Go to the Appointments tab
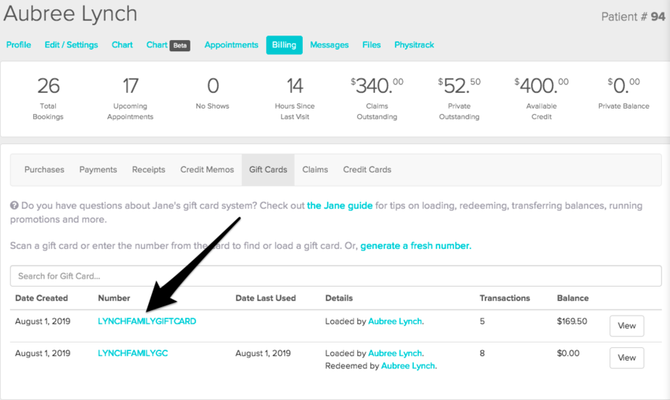The image size is (670, 400). [231, 45]
